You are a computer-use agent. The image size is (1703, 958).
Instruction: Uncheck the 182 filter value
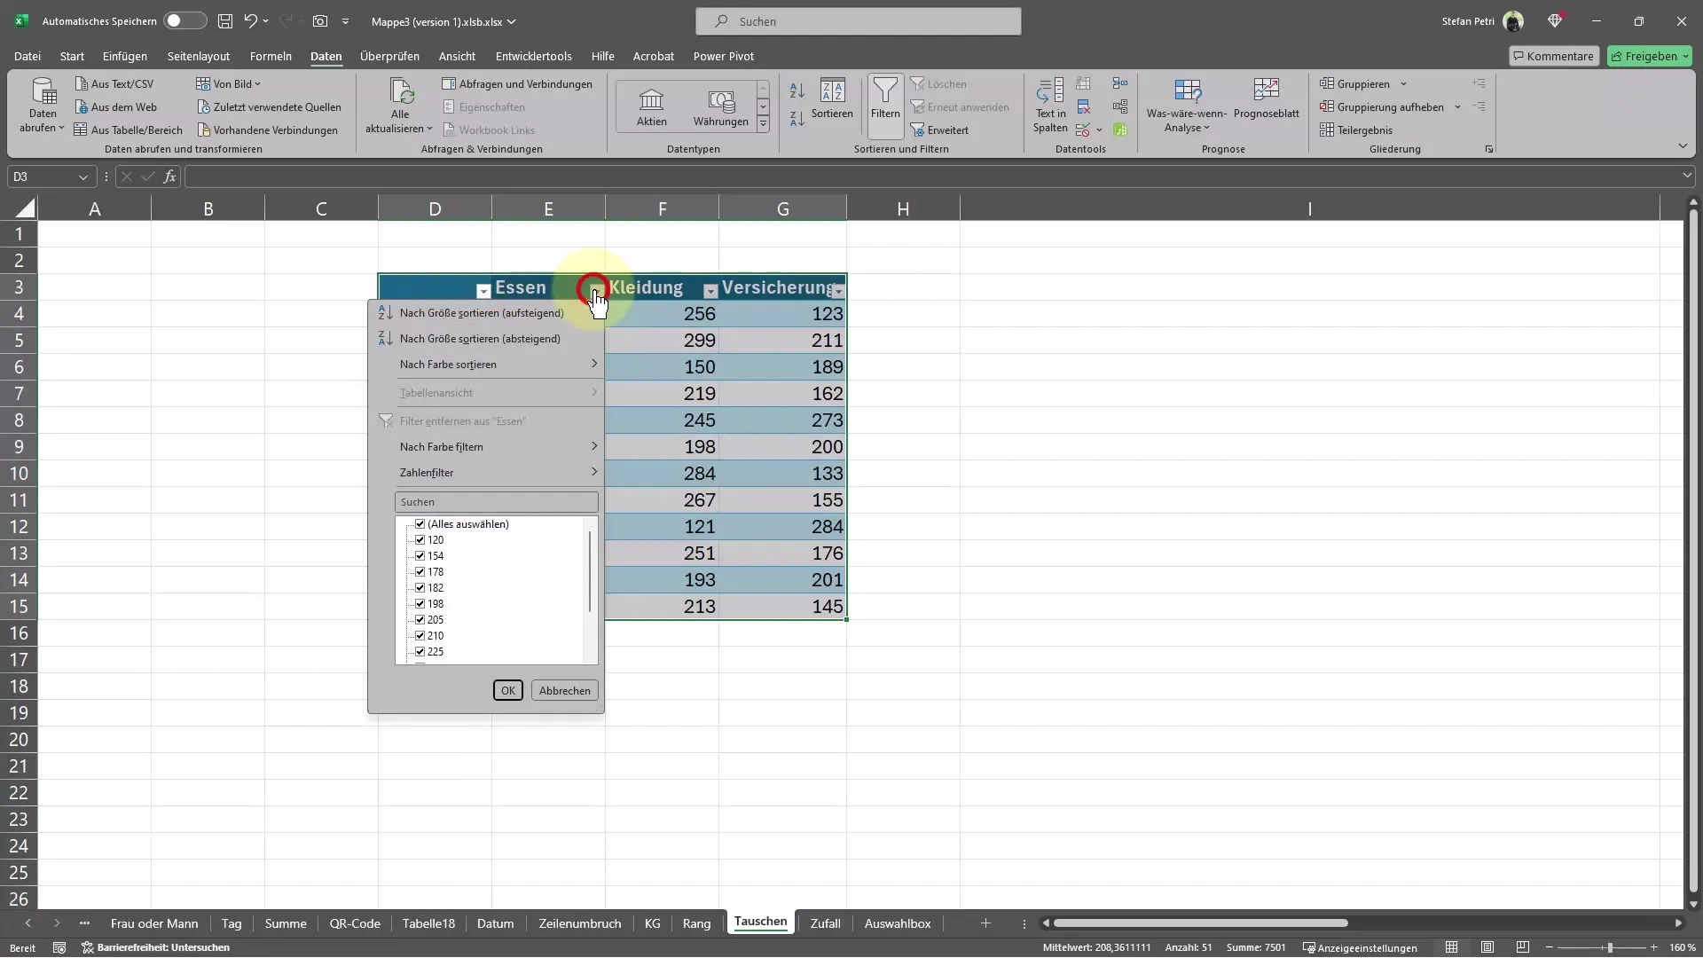tap(420, 588)
